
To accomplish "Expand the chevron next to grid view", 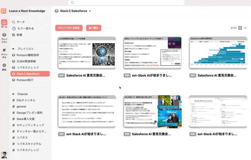I will 245,28.
